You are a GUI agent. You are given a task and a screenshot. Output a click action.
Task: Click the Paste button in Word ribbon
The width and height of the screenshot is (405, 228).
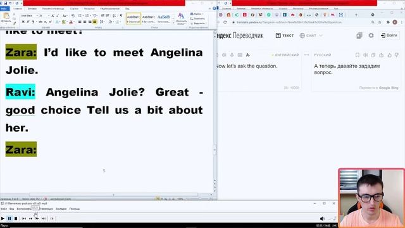pyautogui.click(x=6, y=18)
